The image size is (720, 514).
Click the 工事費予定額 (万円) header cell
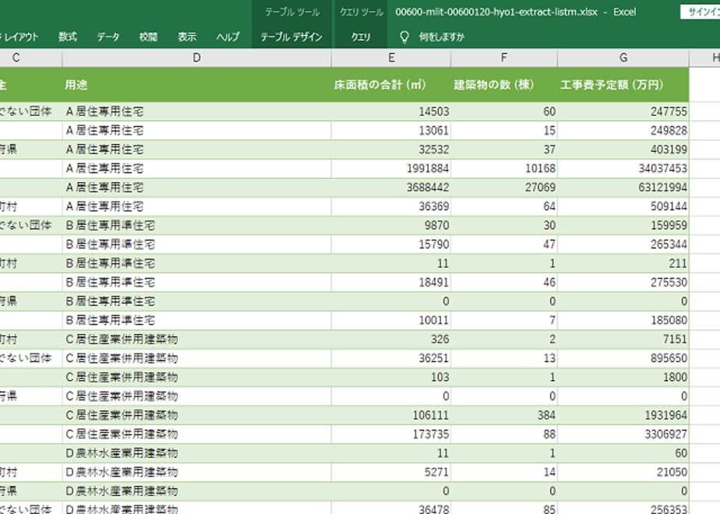tap(623, 85)
